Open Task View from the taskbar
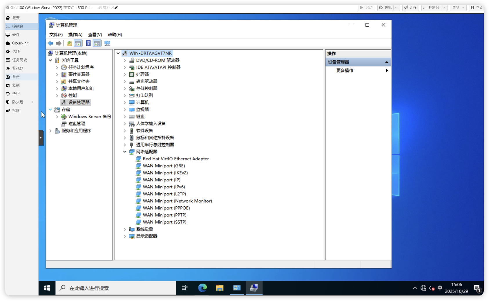 tap(184, 288)
